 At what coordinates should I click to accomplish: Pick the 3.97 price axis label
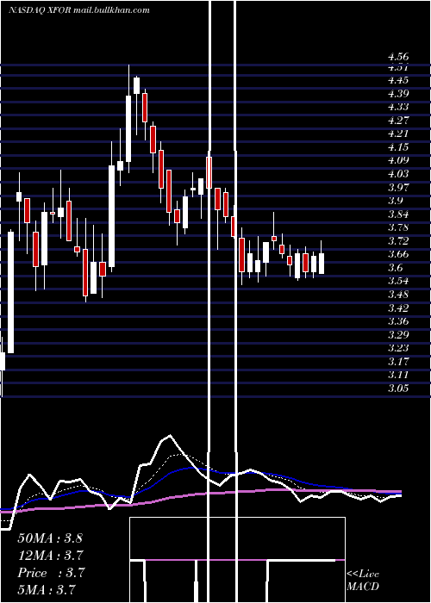point(398,187)
